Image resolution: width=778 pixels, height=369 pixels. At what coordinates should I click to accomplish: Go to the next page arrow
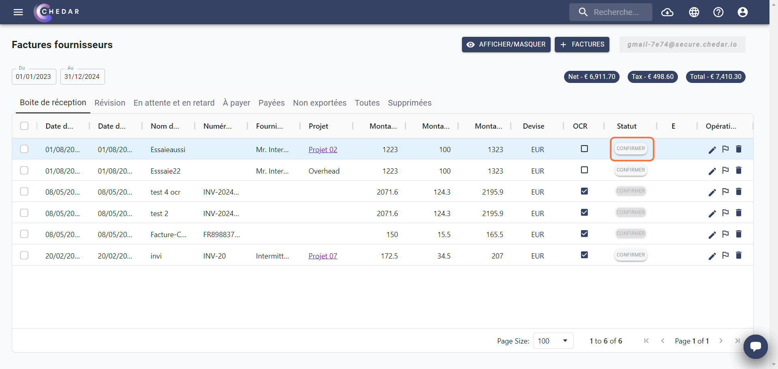coord(721,341)
